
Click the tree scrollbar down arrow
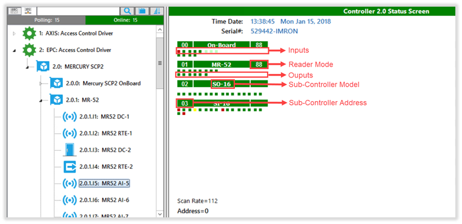[x=160, y=214]
